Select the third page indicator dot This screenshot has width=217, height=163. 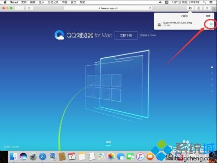pyautogui.click(x=212, y=79)
